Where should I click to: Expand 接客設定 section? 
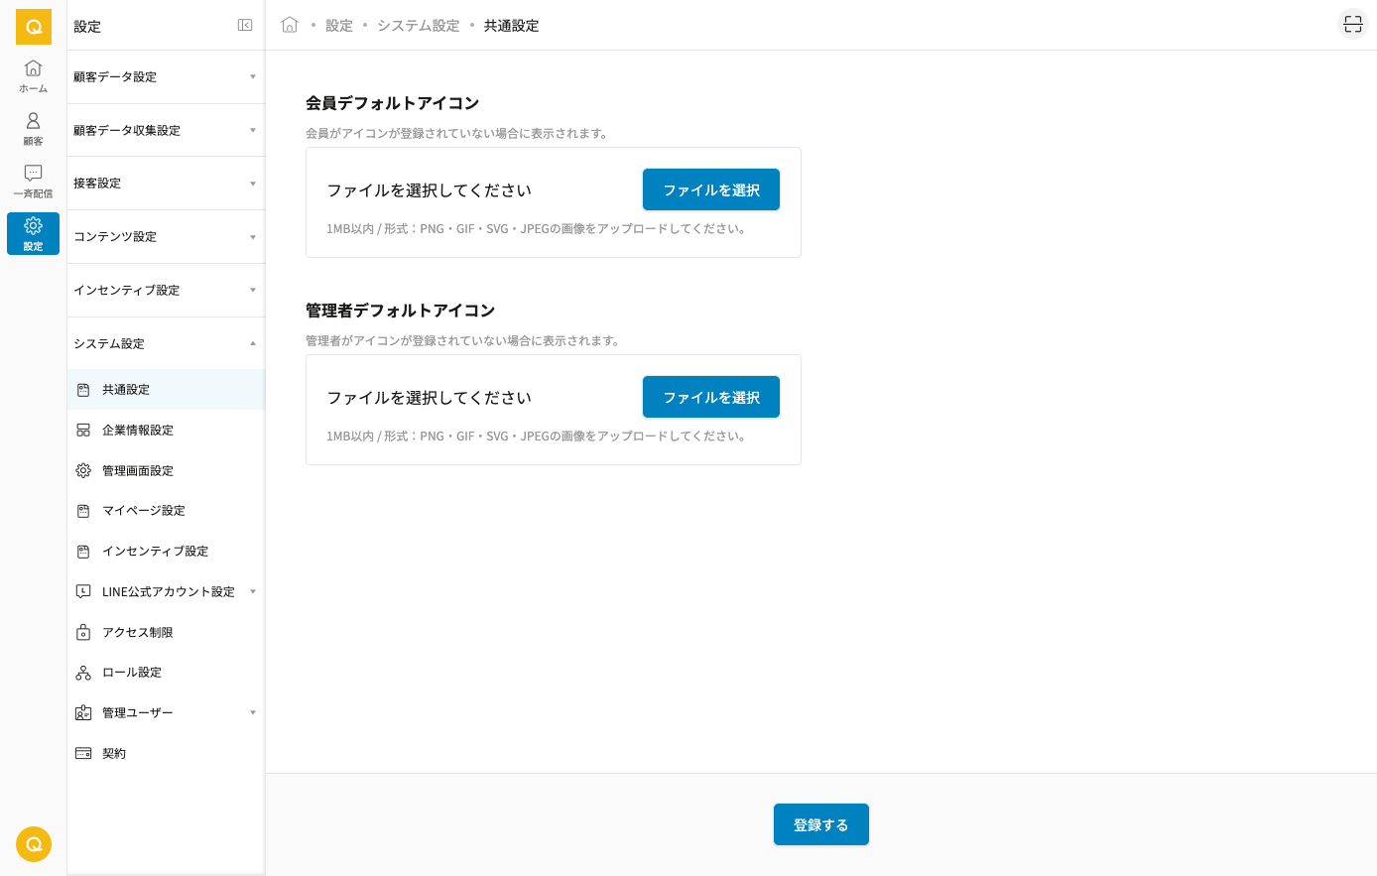click(x=165, y=184)
